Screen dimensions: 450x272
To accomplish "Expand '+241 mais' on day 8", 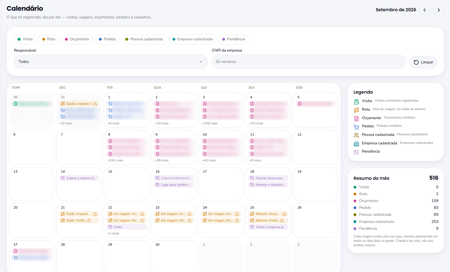I will 115,160.
